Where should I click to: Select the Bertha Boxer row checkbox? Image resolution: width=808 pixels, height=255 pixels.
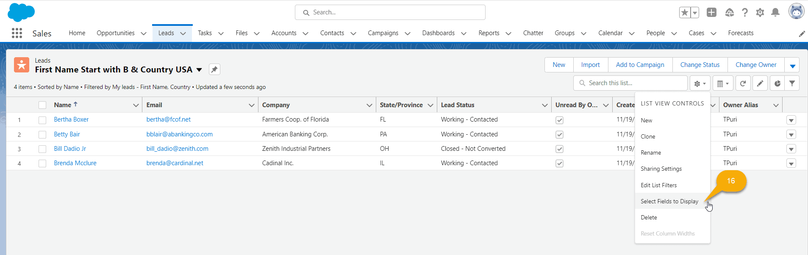pos(42,120)
